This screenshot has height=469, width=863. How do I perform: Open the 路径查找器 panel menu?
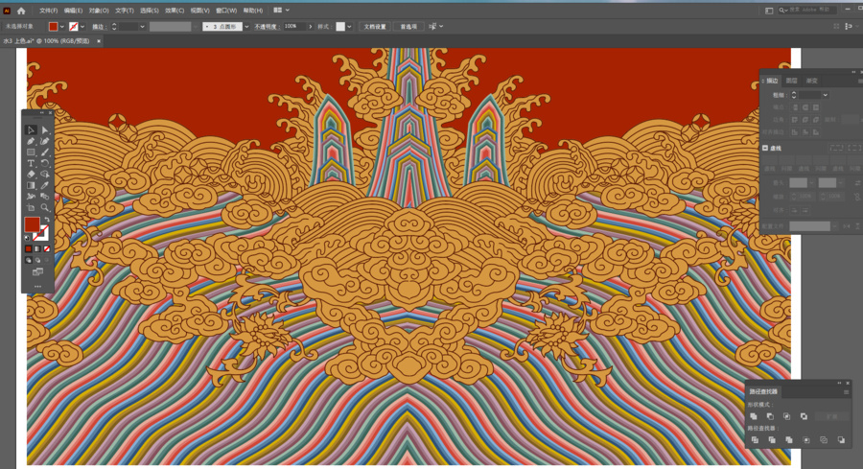(x=847, y=392)
